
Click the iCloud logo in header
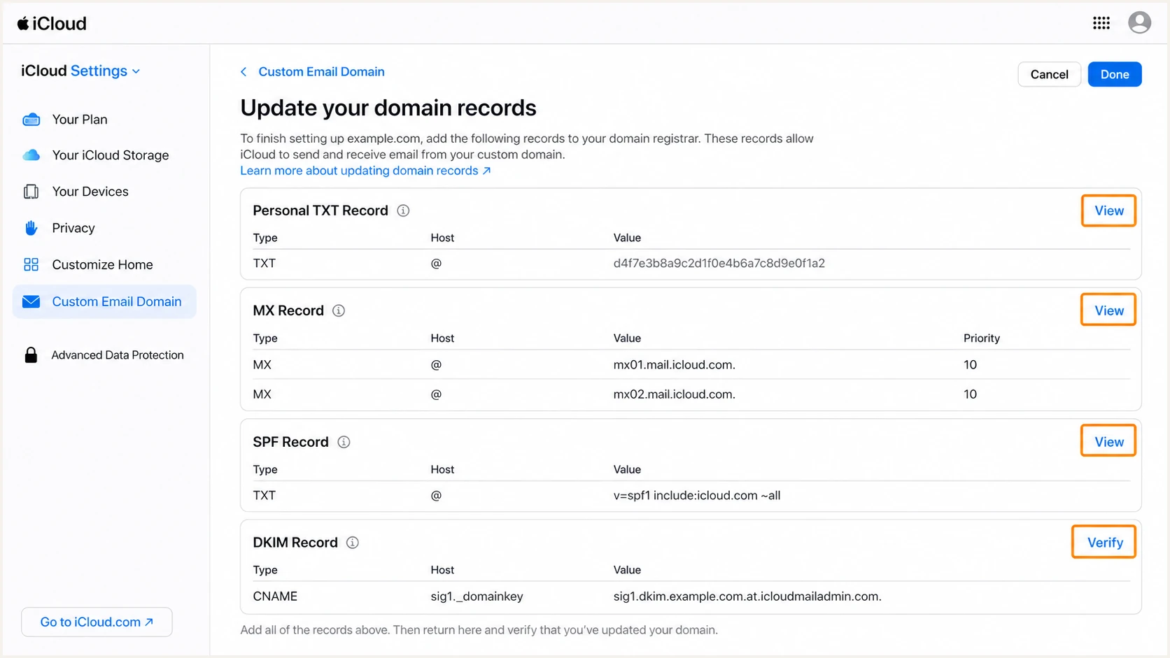pyautogui.click(x=52, y=23)
